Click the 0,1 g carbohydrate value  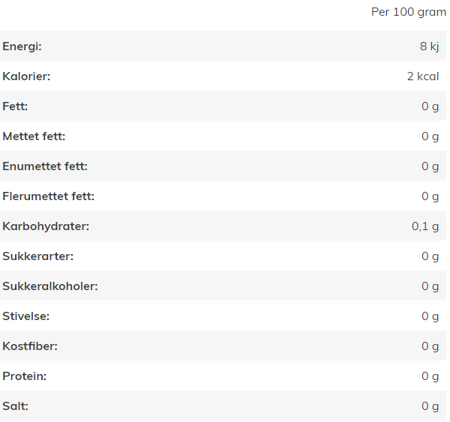pyautogui.click(x=425, y=226)
